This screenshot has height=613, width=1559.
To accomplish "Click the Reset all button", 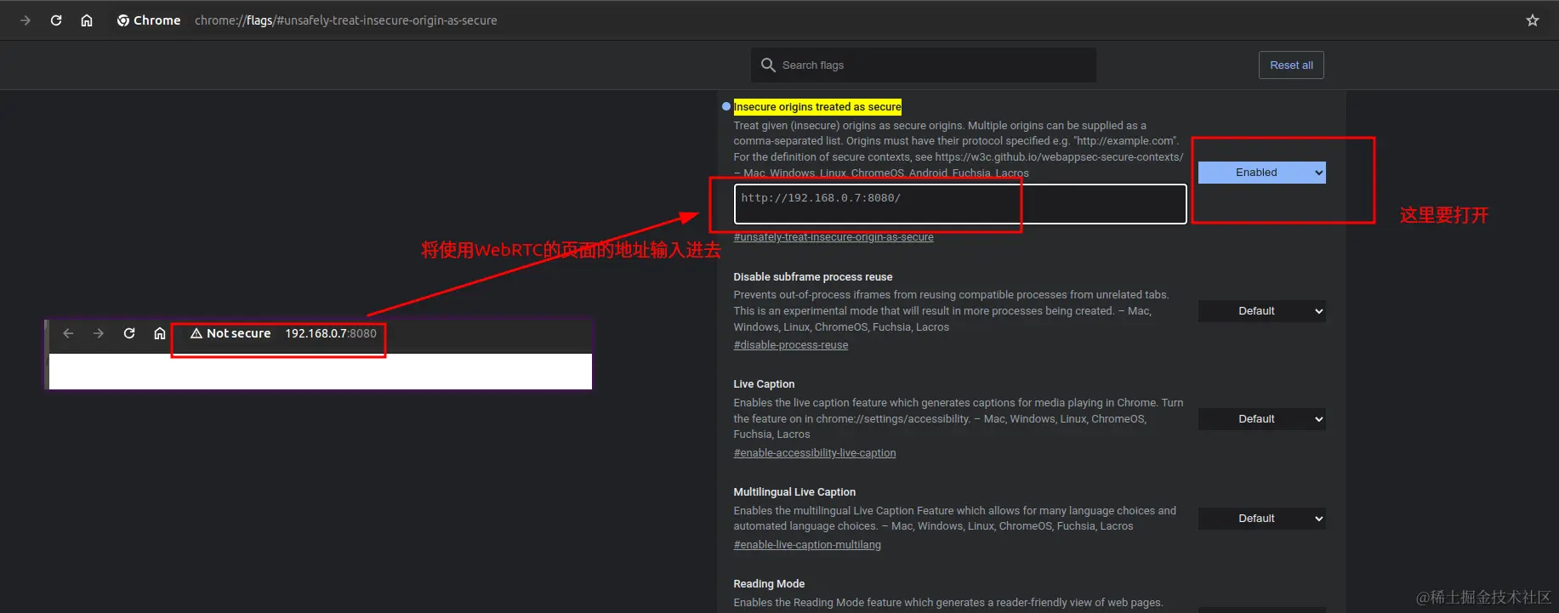I will click(x=1291, y=65).
